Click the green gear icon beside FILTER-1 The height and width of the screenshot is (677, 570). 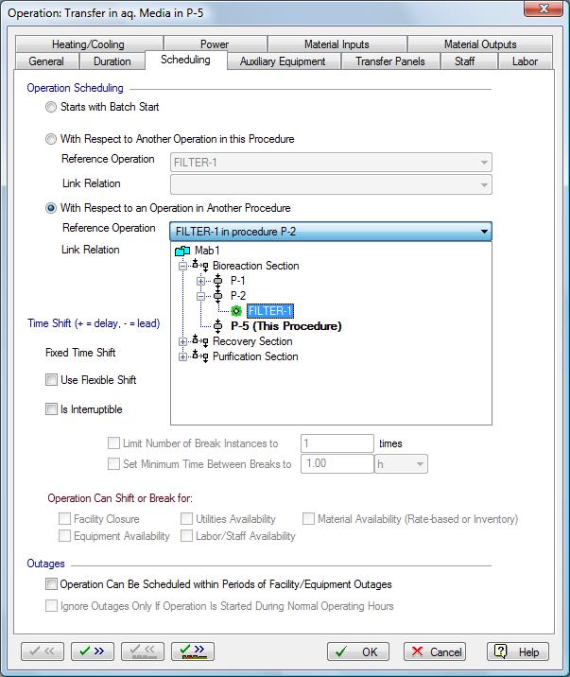[x=237, y=311]
